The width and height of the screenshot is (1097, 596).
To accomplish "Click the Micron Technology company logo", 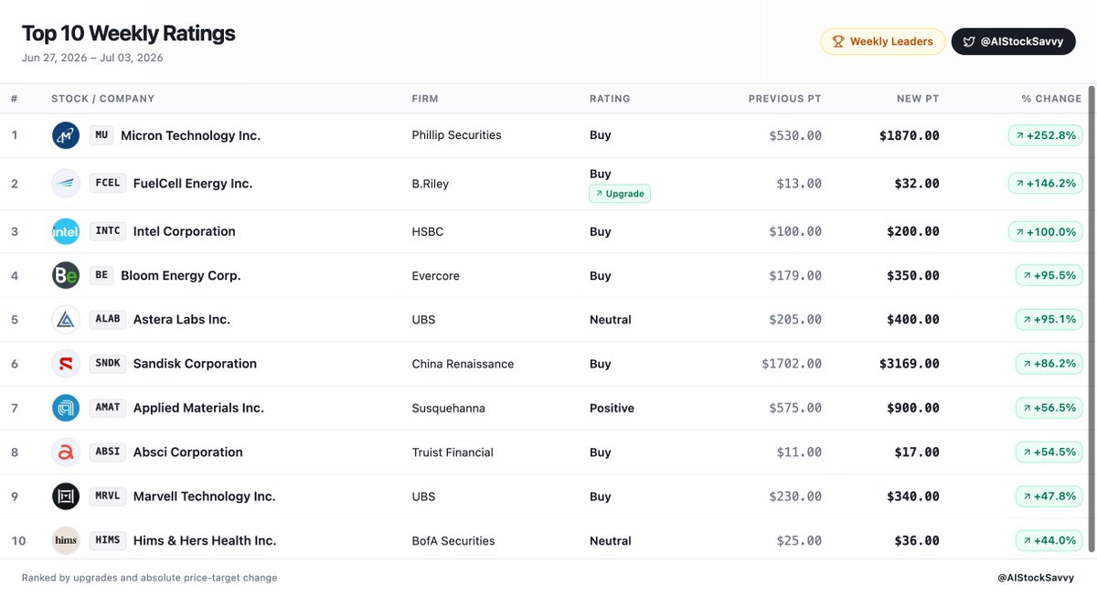I will (x=66, y=135).
